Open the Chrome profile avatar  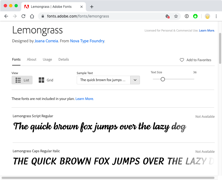click(x=207, y=16)
